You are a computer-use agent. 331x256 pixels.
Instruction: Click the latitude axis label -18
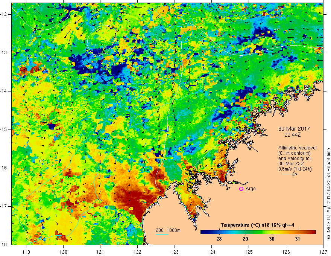[4, 245]
